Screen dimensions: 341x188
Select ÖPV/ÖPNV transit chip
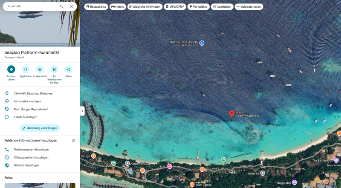(175, 7)
